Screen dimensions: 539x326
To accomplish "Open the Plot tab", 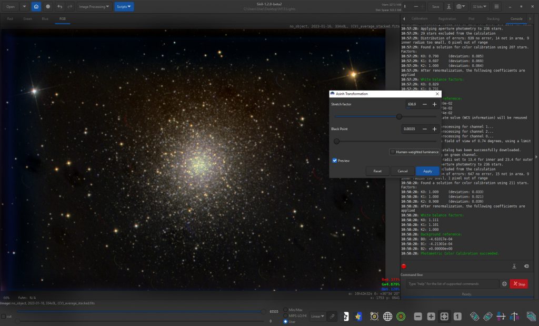I will tap(471, 18).
